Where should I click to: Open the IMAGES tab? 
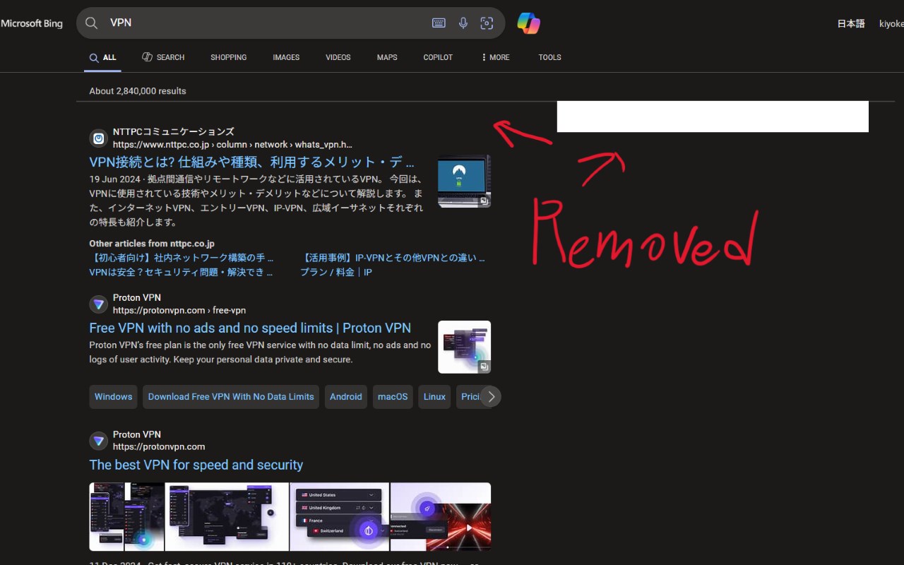click(286, 57)
